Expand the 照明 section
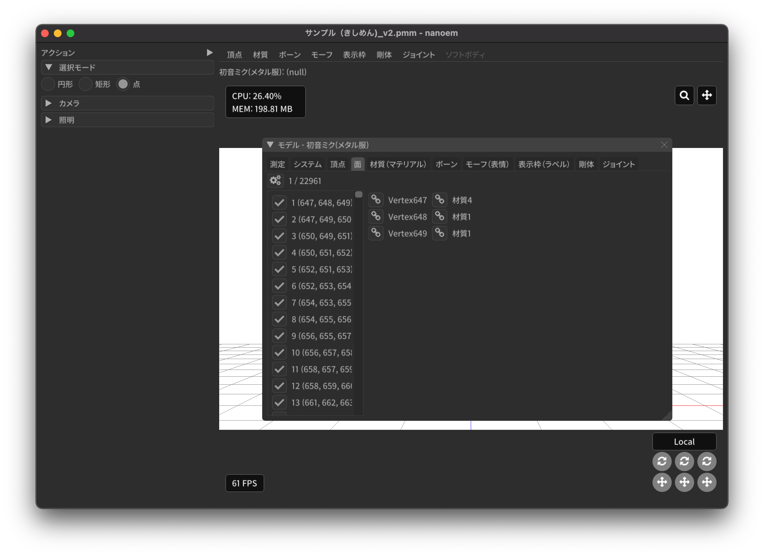The width and height of the screenshot is (764, 556). point(48,120)
